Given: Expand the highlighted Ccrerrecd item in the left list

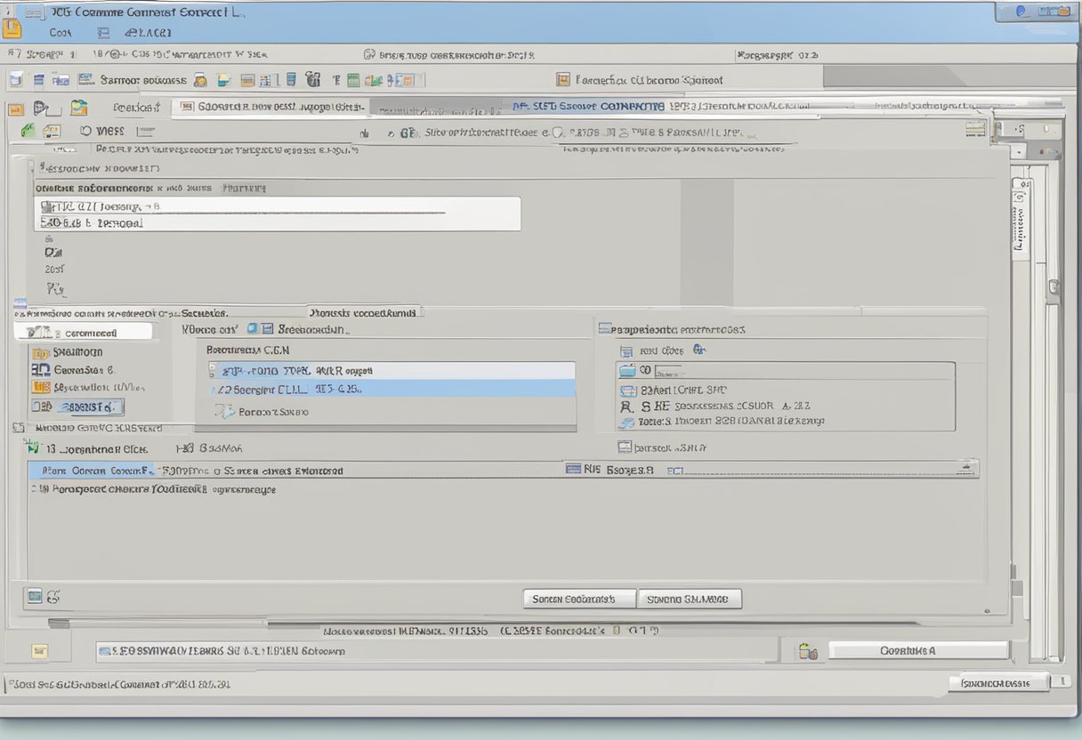Looking at the screenshot, I should click(84, 333).
